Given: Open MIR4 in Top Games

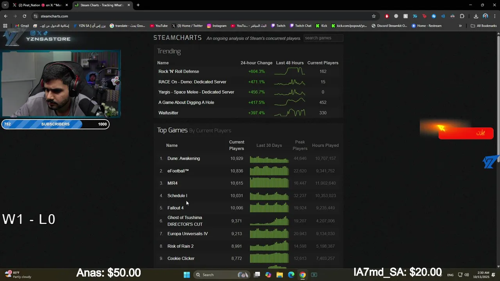Looking at the screenshot, I should [172, 183].
